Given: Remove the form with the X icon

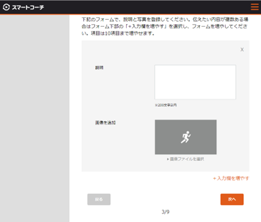Looking at the screenshot, I should click(242, 49).
